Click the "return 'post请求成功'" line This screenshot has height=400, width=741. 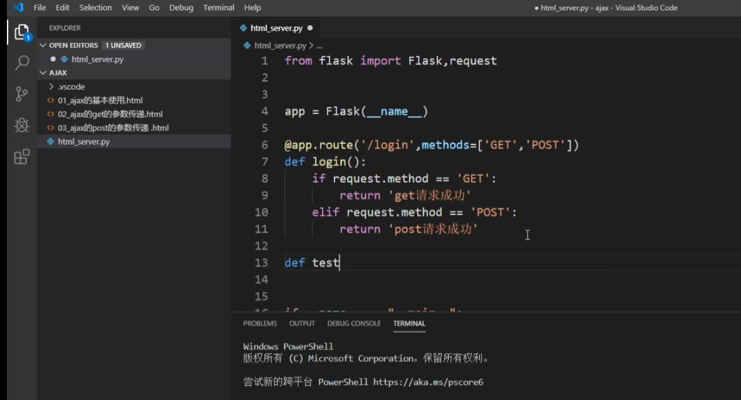click(409, 229)
